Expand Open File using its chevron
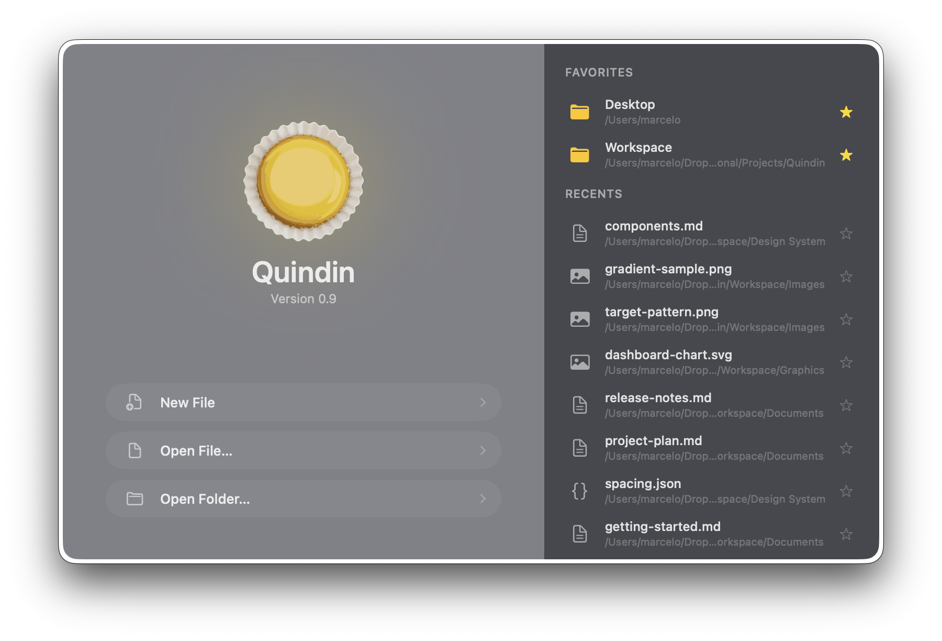Screen dimensions: 942x641 pyautogui.click(x=483, y=450)
